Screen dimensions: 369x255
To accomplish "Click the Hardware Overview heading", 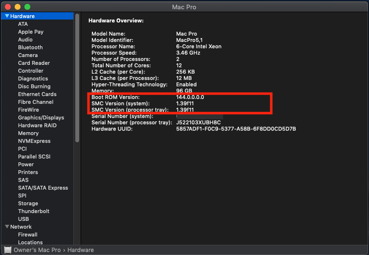I will 116,20.
